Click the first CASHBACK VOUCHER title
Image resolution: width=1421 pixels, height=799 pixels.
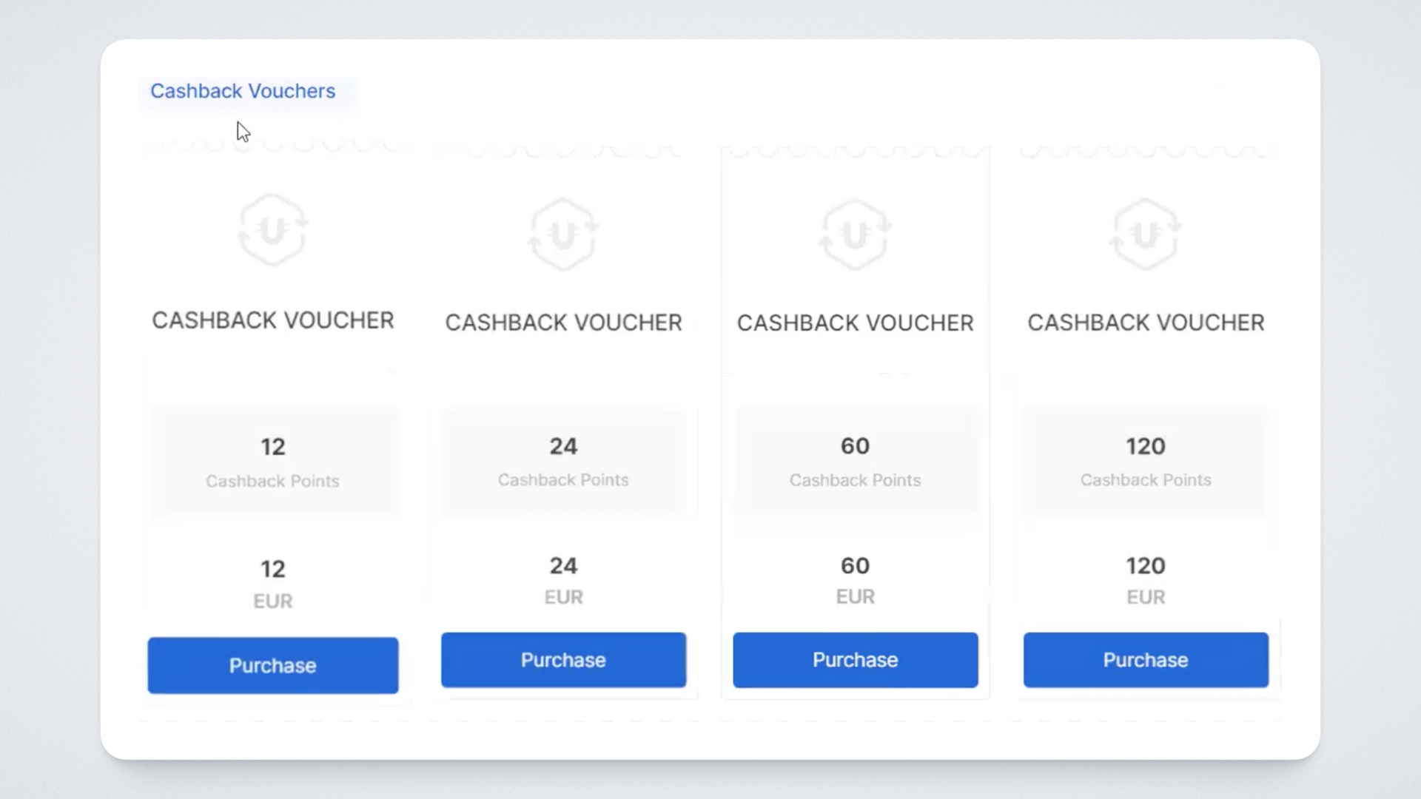click(272, 320)
